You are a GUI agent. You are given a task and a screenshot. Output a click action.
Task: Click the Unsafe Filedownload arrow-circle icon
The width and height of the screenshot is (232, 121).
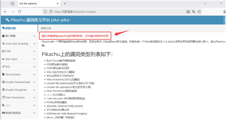coord(4,82)
